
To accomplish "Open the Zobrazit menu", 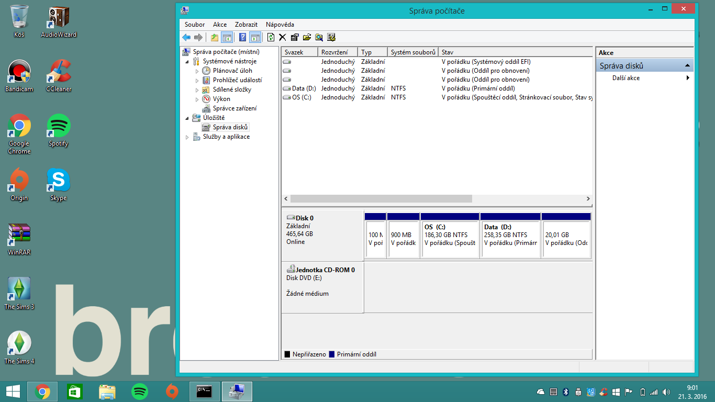I will point(246,25).
